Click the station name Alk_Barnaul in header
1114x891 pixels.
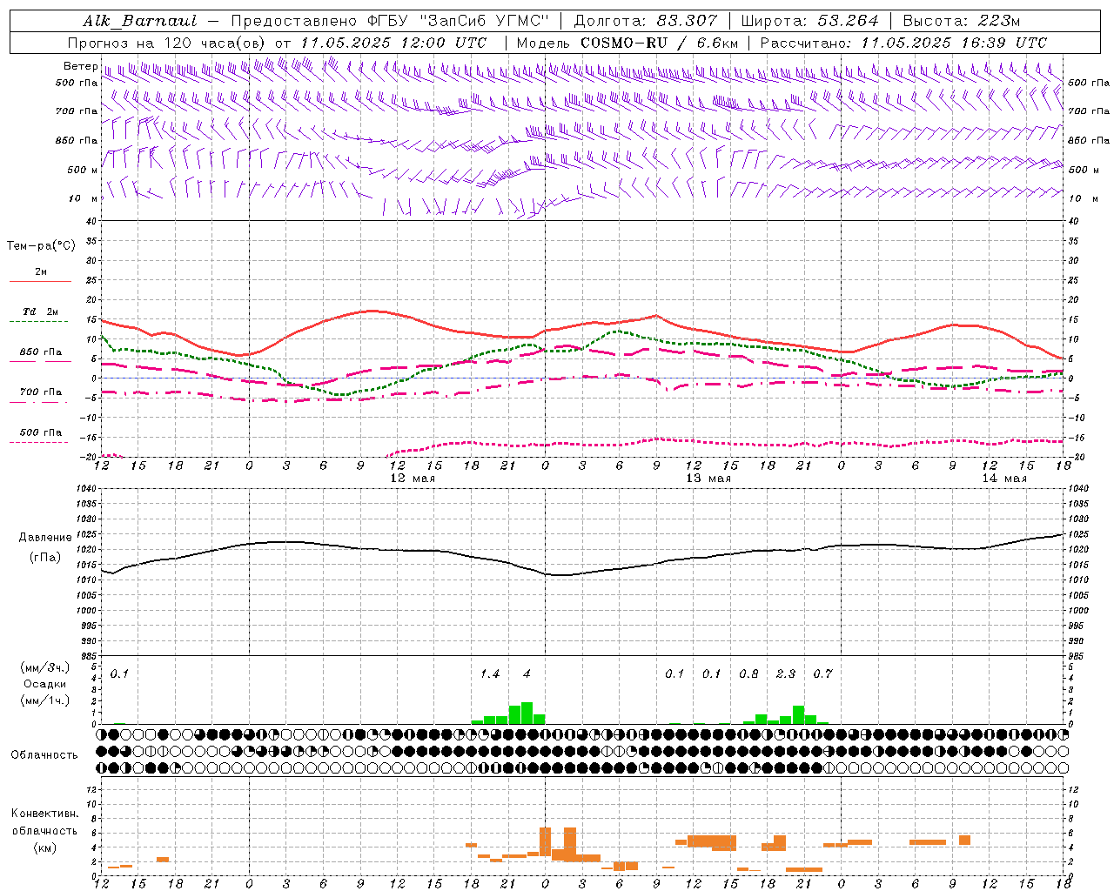coord(140,21)
